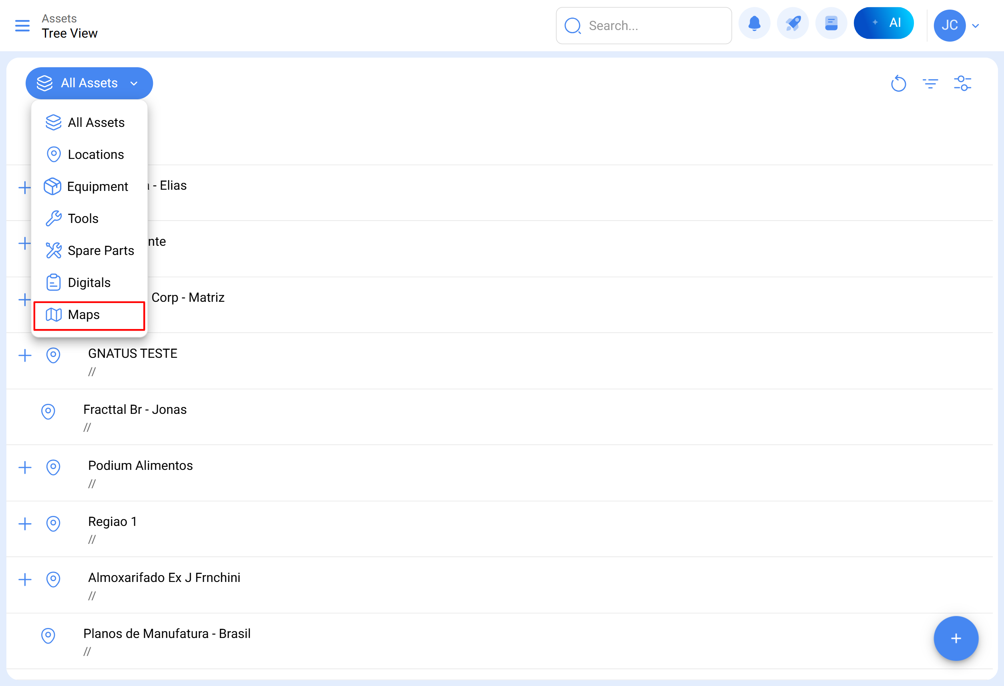Viewport: 1004px width, 686px height.
Task: Click the rocket launch icon
Action: 792,24
